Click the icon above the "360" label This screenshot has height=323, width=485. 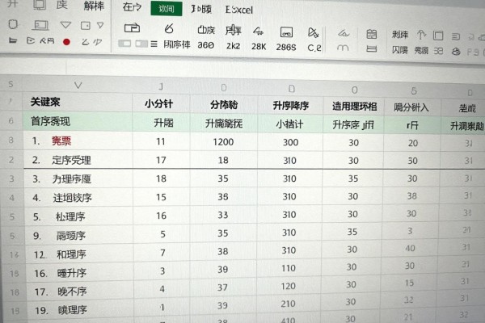[x=206, y=30]
